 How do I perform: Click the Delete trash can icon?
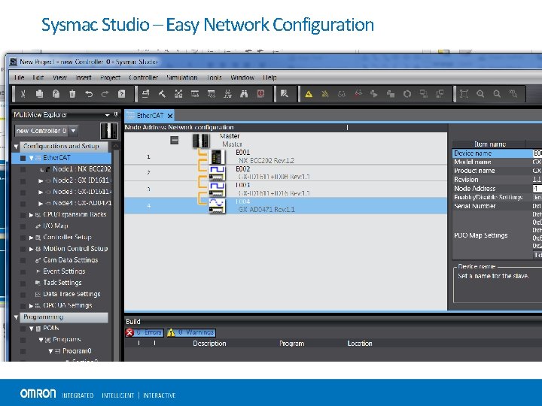pos(72,94)
